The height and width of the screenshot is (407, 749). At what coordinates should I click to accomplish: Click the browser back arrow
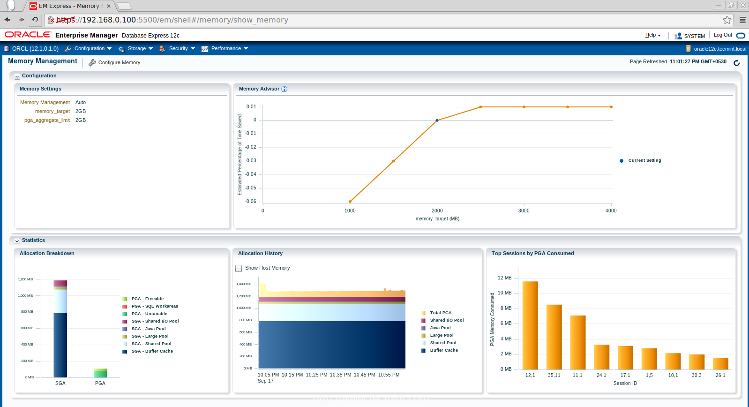point(7,20)
